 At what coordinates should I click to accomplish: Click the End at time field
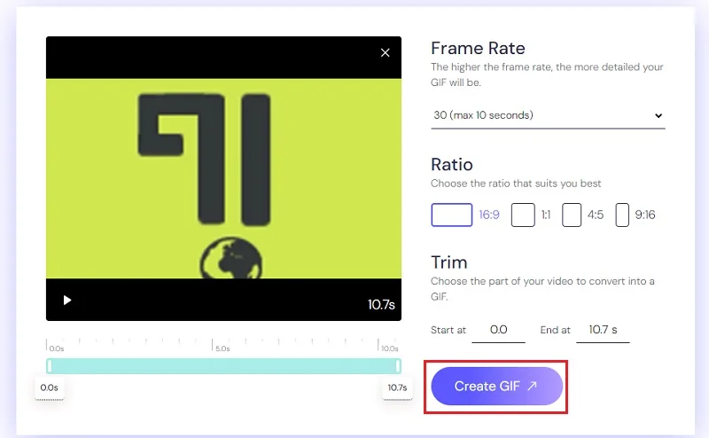pyautogui.click(x=603, y=331)
